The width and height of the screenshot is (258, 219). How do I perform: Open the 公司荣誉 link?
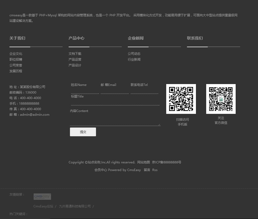point(16,65)
